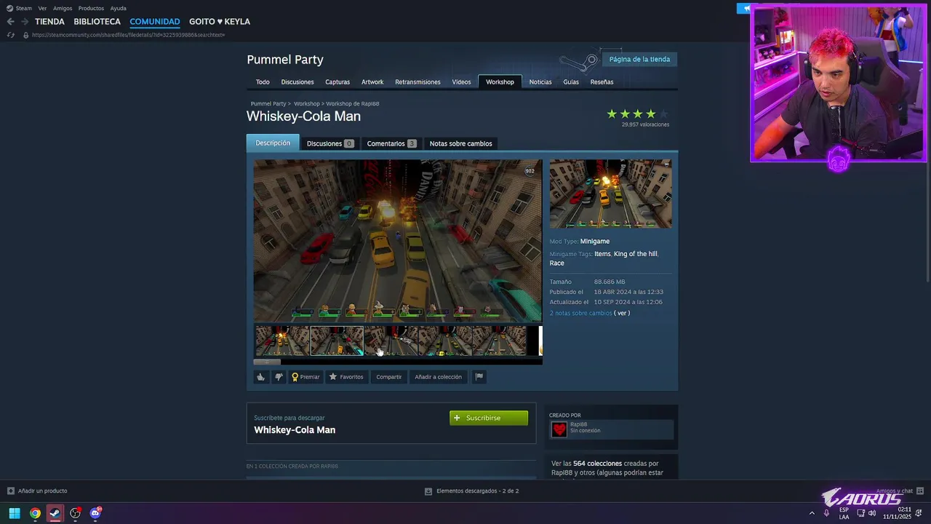
Task: Go back with the left arrow
Action: [10, 22]
